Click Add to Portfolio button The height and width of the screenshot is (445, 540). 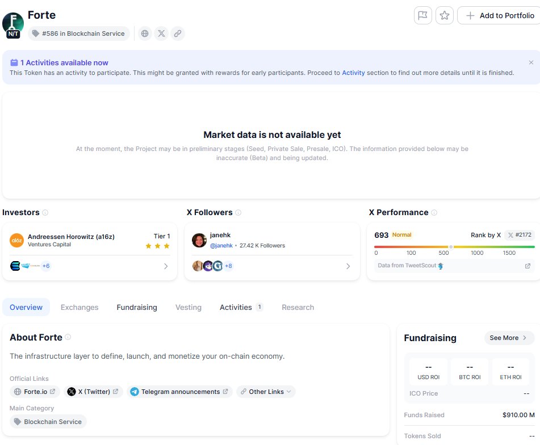click(500, 15)
